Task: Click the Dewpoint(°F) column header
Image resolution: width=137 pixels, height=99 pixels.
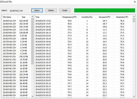Action: [105, 17]
